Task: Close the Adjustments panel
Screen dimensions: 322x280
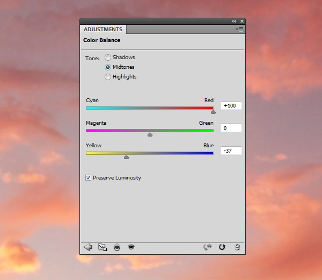Action: click(240, 21)
